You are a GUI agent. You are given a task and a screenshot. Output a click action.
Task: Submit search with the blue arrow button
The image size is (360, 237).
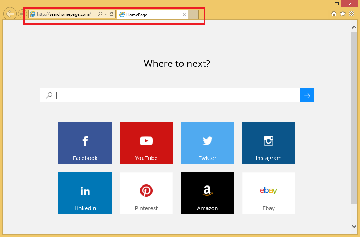coord(307,95)
